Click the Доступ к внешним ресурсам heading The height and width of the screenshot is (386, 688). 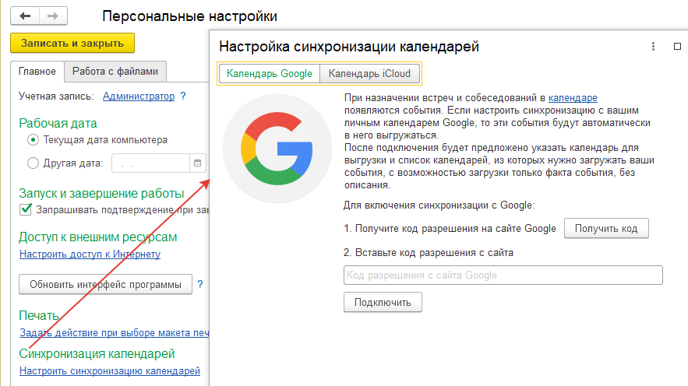[x=98, y=237]
